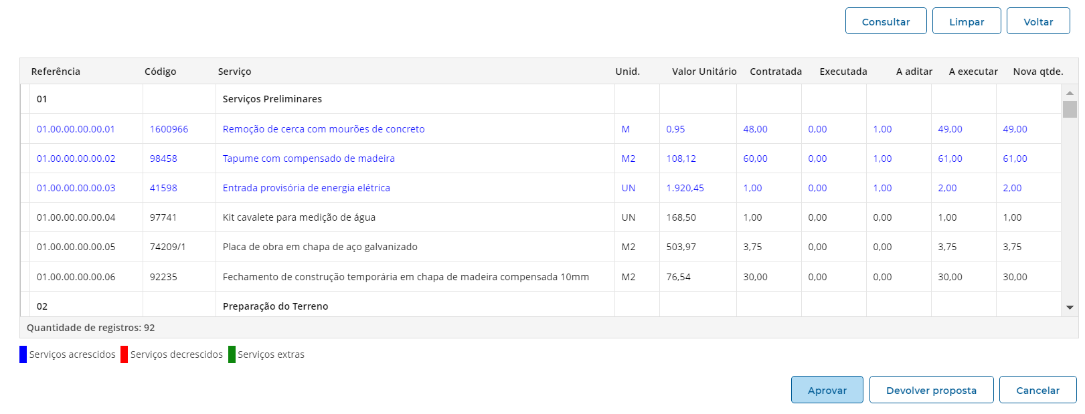
Task: Go back with the Voltar button
Action: [x=1037, y=21]
